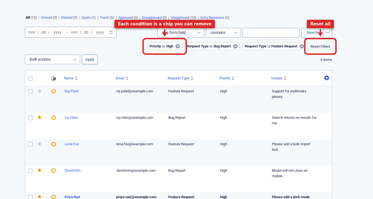
Task: Select the David Kim row checkbox
Action: (x=30, y=171)
